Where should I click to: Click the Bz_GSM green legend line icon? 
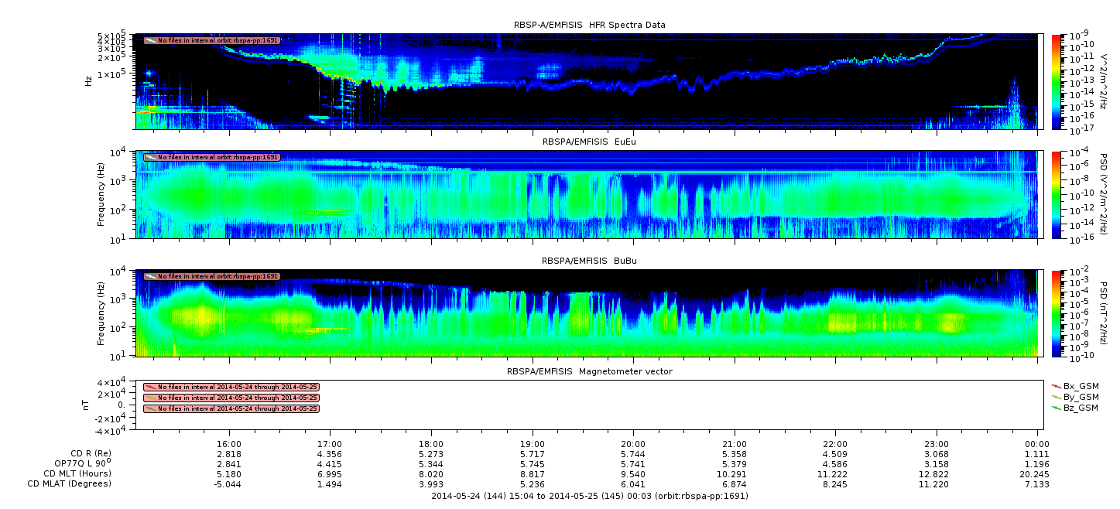tap(1057, 407)
